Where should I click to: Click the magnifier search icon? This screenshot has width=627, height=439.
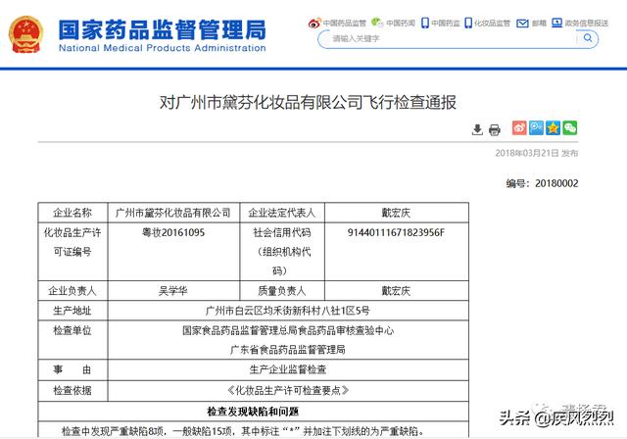pos(588,38)
